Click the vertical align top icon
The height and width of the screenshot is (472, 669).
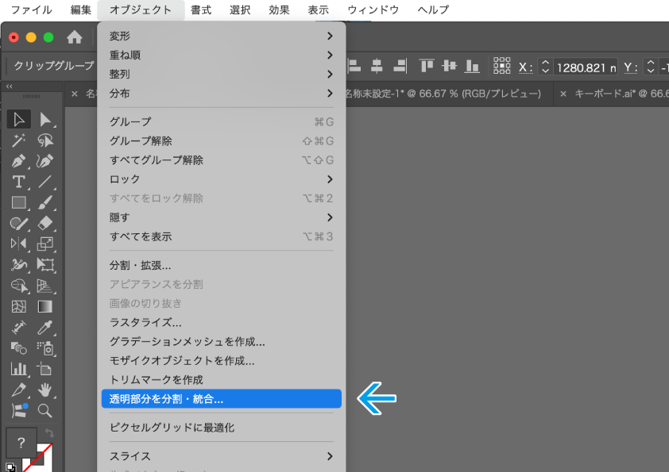427,67
